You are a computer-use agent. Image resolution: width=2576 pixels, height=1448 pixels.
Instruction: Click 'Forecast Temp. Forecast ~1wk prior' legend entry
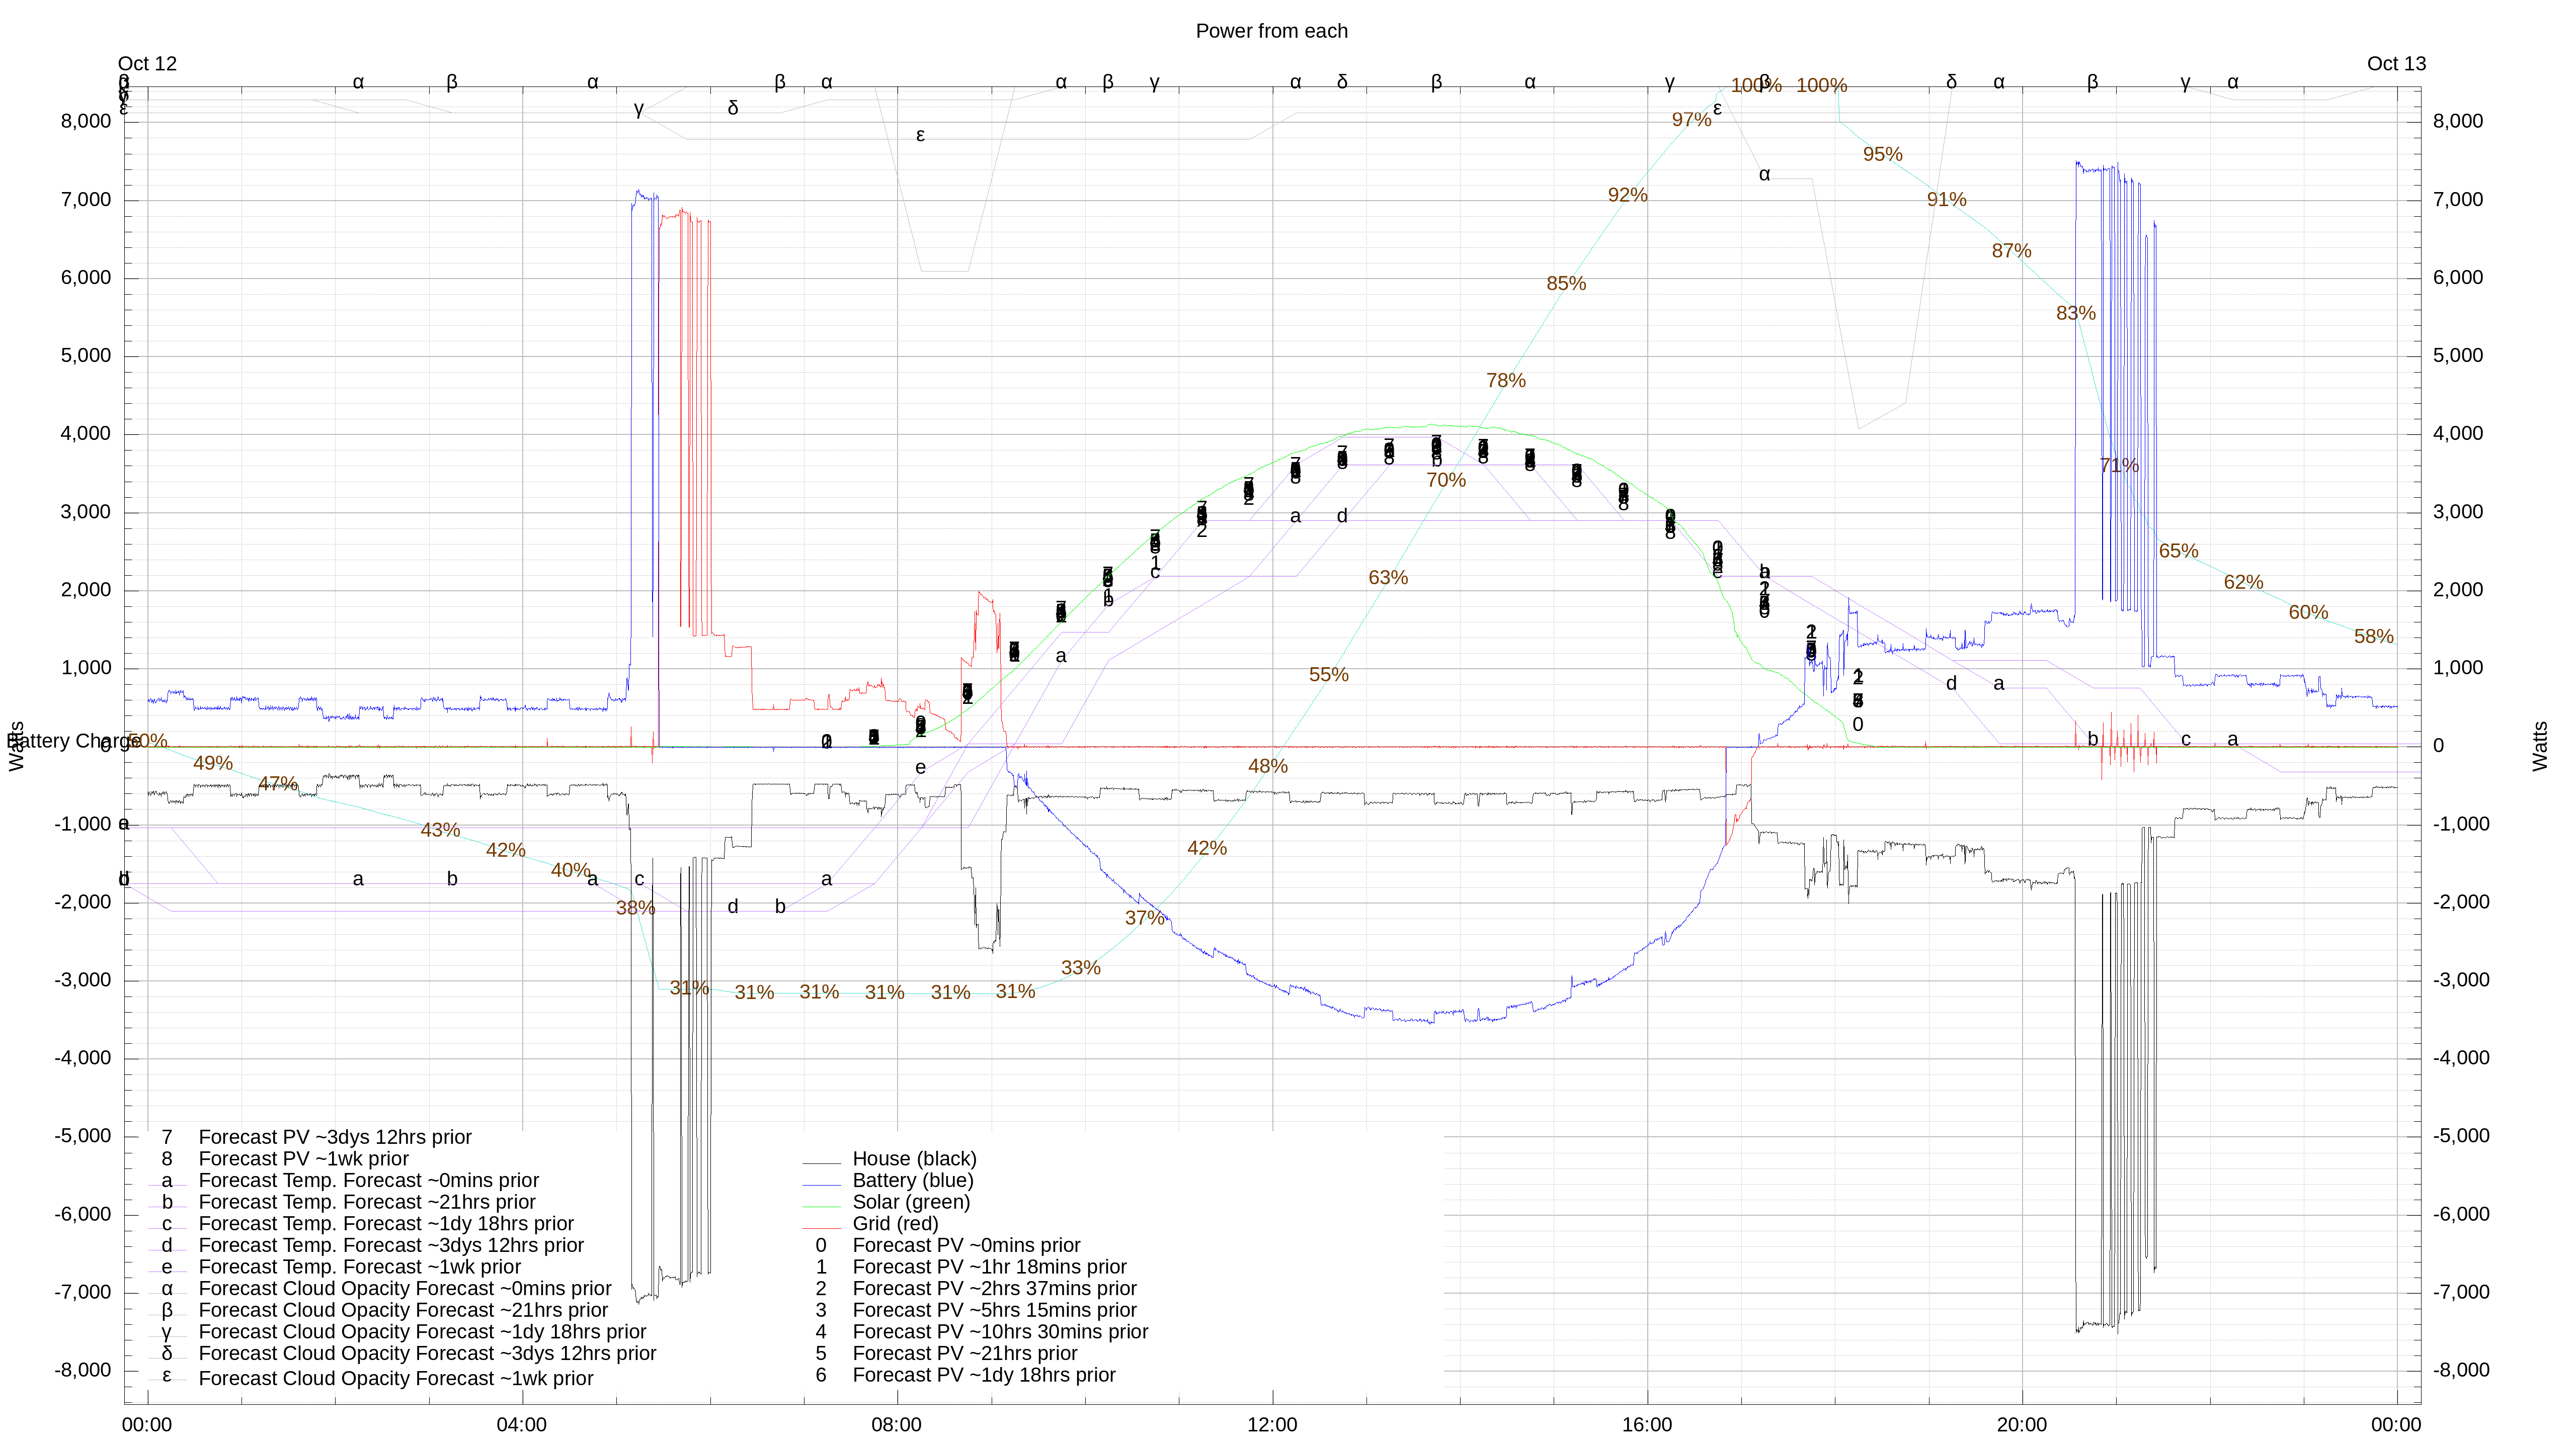point(360,1267)
